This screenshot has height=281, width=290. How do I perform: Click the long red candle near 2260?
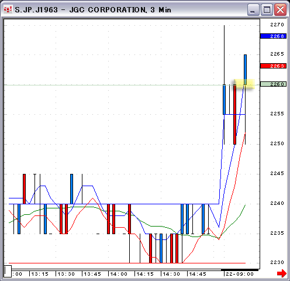234,114
